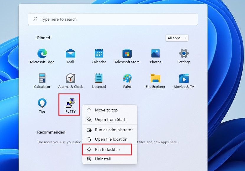Open Settings gear icon
The image size is (245, 171).
pyautogui.click(x=184, y=56)
